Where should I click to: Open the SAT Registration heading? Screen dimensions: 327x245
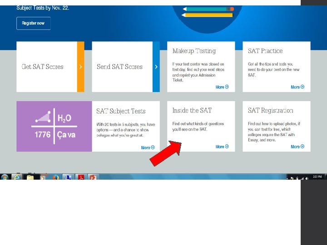[271, 110]
